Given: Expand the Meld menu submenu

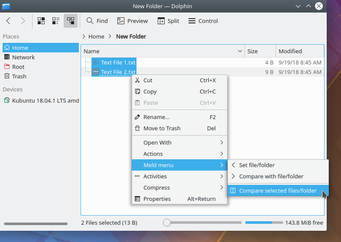Looking at the screenshot, I should [x=179, y=165].
